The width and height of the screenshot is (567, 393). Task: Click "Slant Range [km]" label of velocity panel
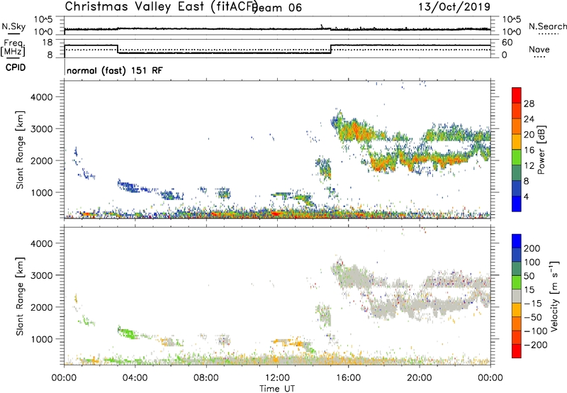pyautogui.click(x=20, y=297)
